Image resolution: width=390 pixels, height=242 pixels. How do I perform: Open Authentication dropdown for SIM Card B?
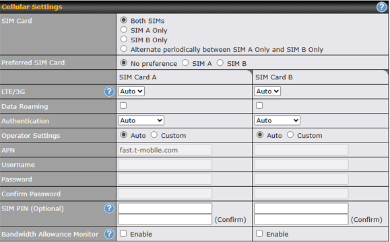(x=277, y=120)
